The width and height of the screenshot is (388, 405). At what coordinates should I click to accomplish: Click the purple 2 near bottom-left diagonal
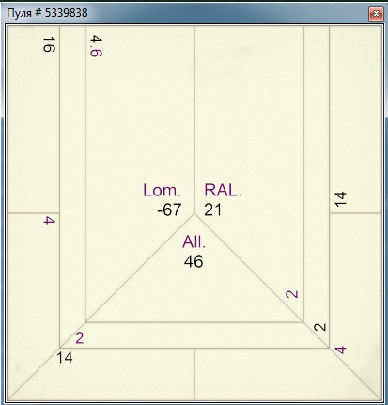coord(80,338)
